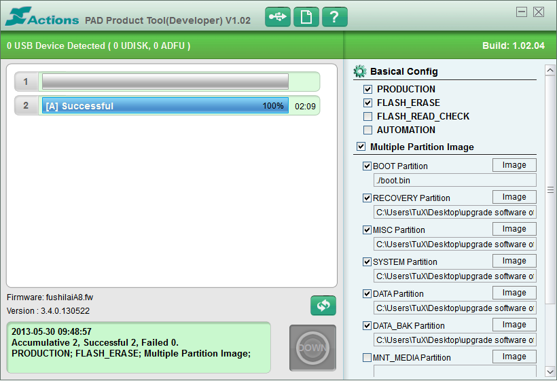Minimize the PAD Product Tool window
557x381 pixels.
(x=522, y=12)
